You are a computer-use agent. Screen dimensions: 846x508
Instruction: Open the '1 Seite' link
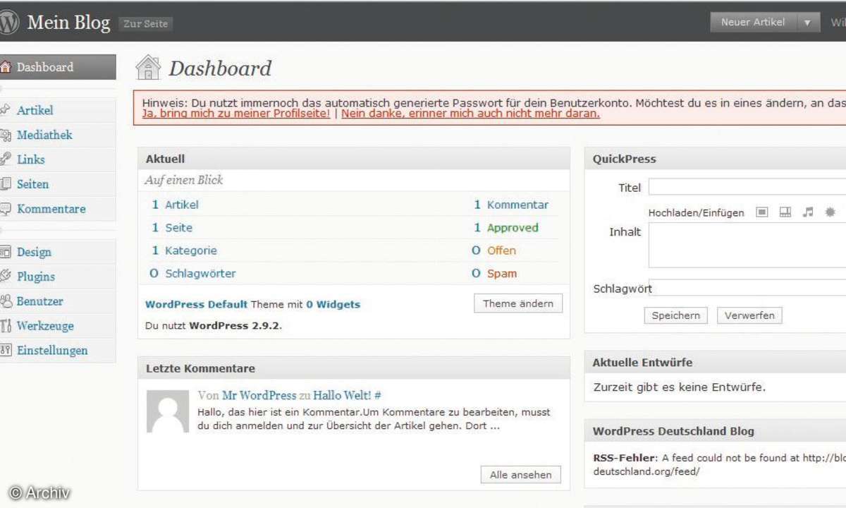pos(172,228)
